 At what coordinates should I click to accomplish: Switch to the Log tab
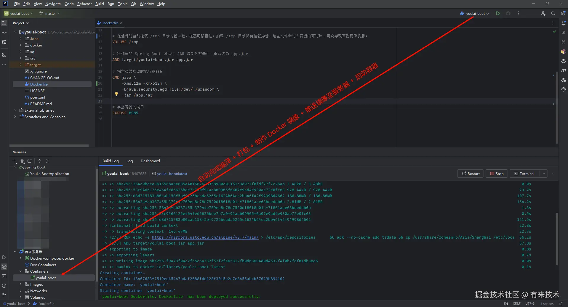(x=130, y=161)
